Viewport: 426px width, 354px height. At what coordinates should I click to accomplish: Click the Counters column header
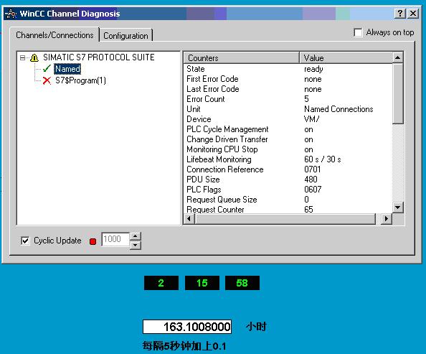pyautogui.click(x=242, y=58)
